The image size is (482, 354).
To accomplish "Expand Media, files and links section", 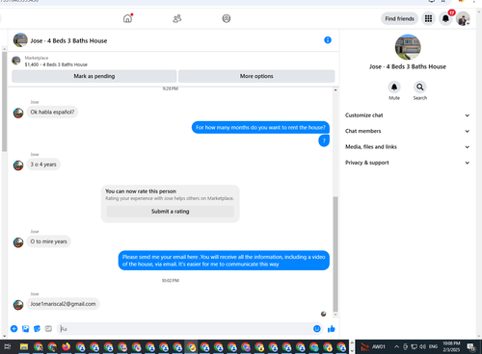I will 408,146.
